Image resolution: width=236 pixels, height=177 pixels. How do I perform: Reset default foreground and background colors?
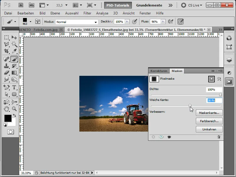(5, 125)
